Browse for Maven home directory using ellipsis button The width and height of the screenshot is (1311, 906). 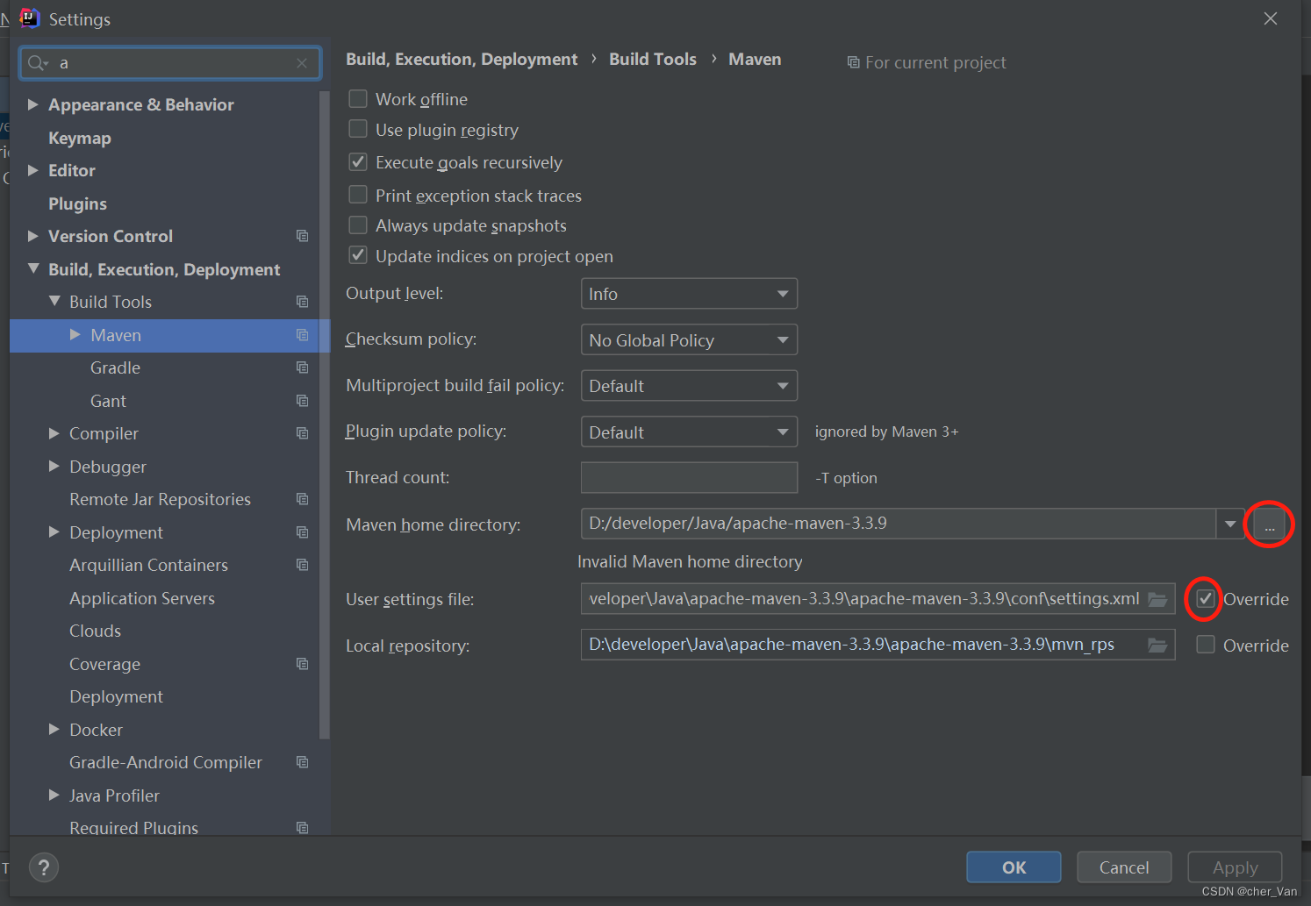click(x=1269, y=524)
